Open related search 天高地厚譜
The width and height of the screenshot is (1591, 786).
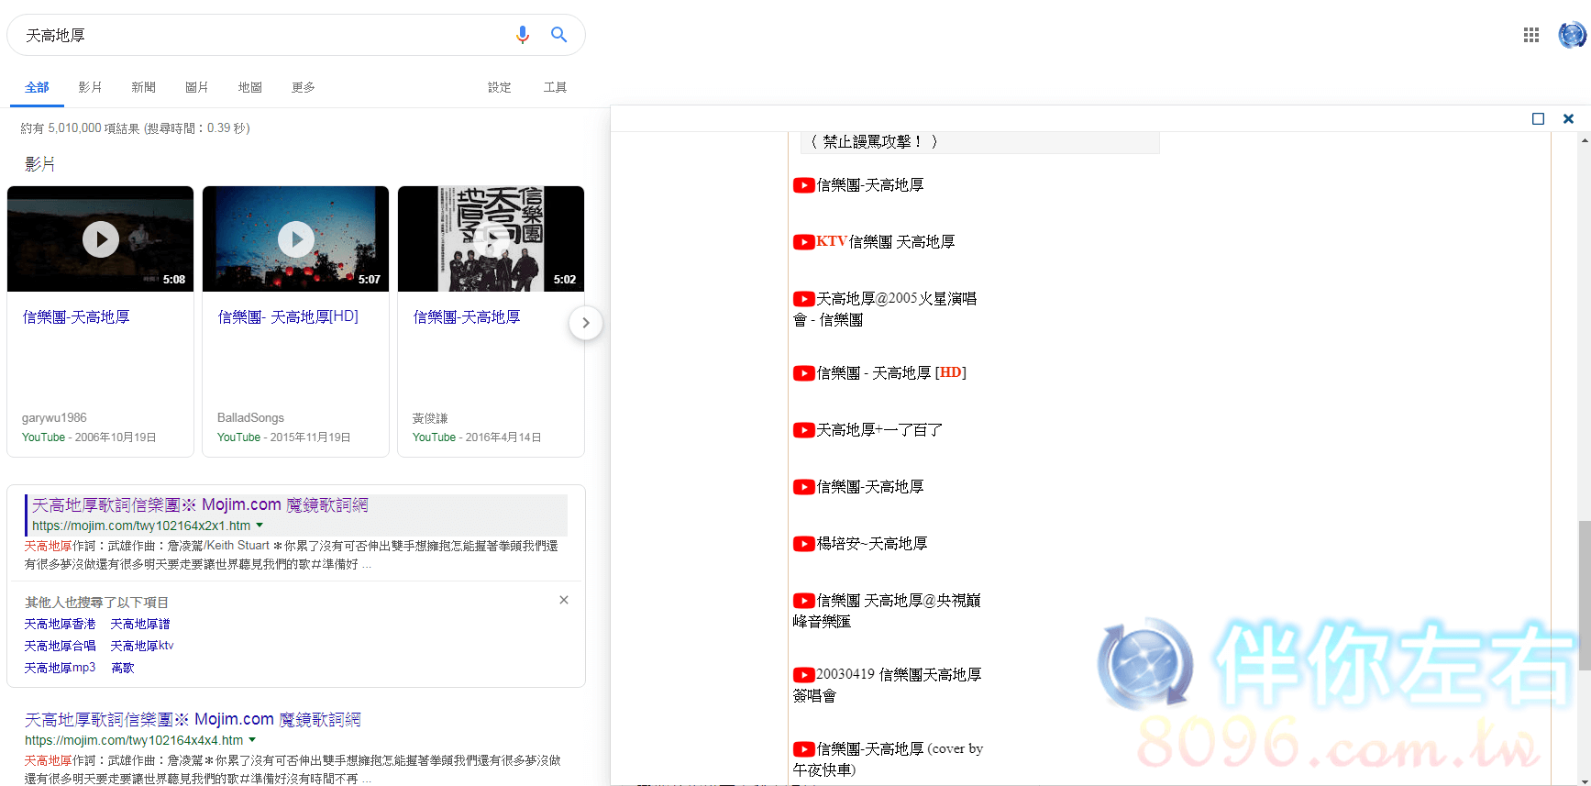click(140, 624)
